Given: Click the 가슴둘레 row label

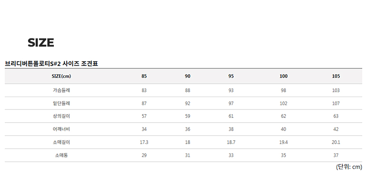Looking at the screenshot, I should pos(61,90).
